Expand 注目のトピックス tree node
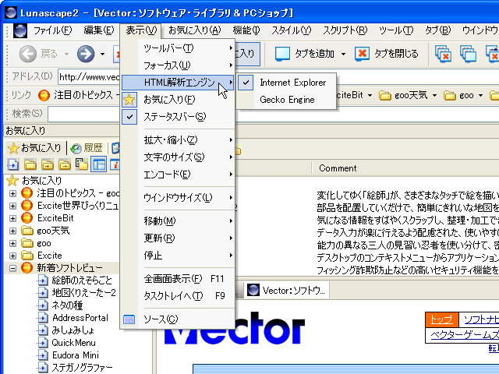 click(12, 193)
